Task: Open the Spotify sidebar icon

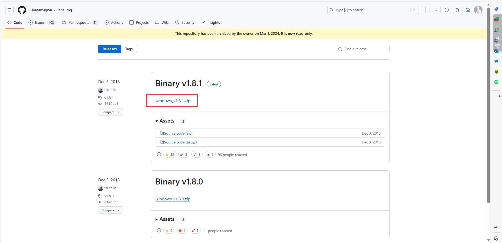Action: click(x=496, y=82)
